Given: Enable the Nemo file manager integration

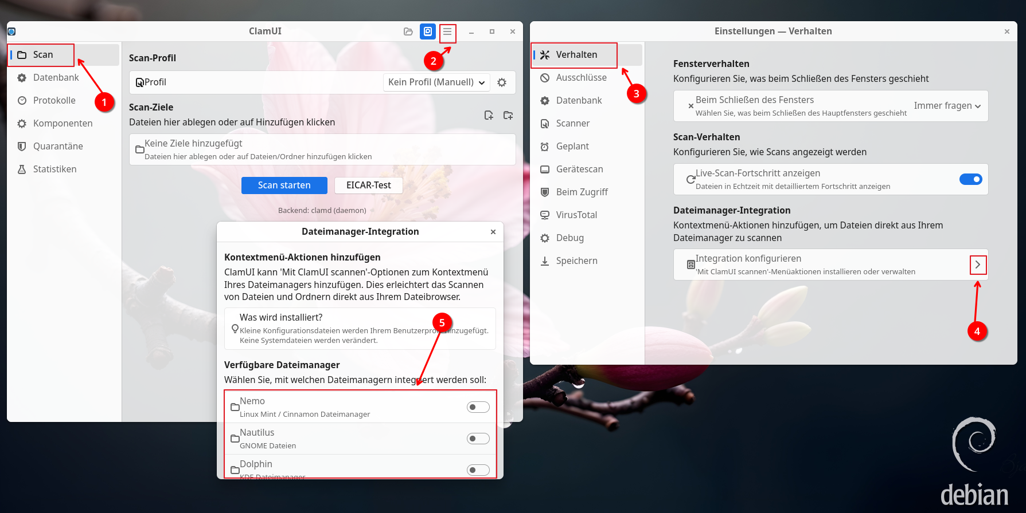Looking at the screenshot, I should pos(478,407).
